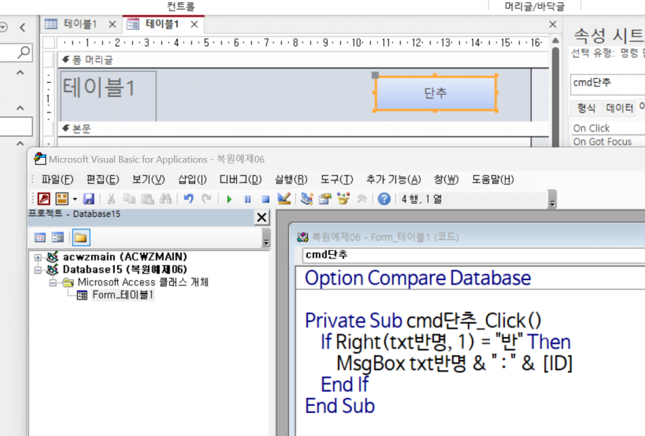Click the Paste clipboard icon
This screenshot has height=436, width=645.
(x=148, y=199)
